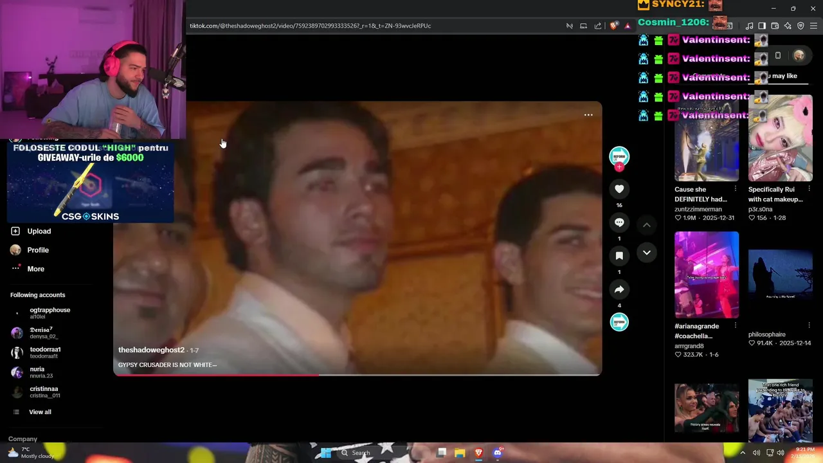Open Profile in the sidebar

point(30,250)
